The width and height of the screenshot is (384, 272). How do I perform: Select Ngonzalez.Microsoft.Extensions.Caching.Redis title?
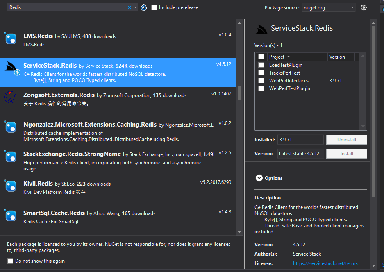(x=90, y=125)
